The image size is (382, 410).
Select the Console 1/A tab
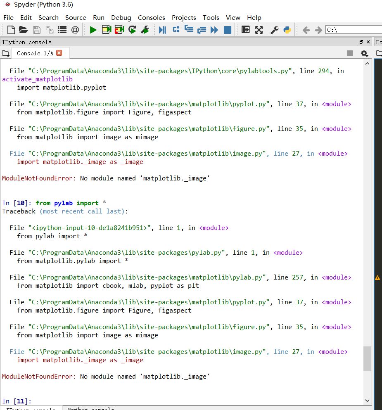tap(35, 53)
